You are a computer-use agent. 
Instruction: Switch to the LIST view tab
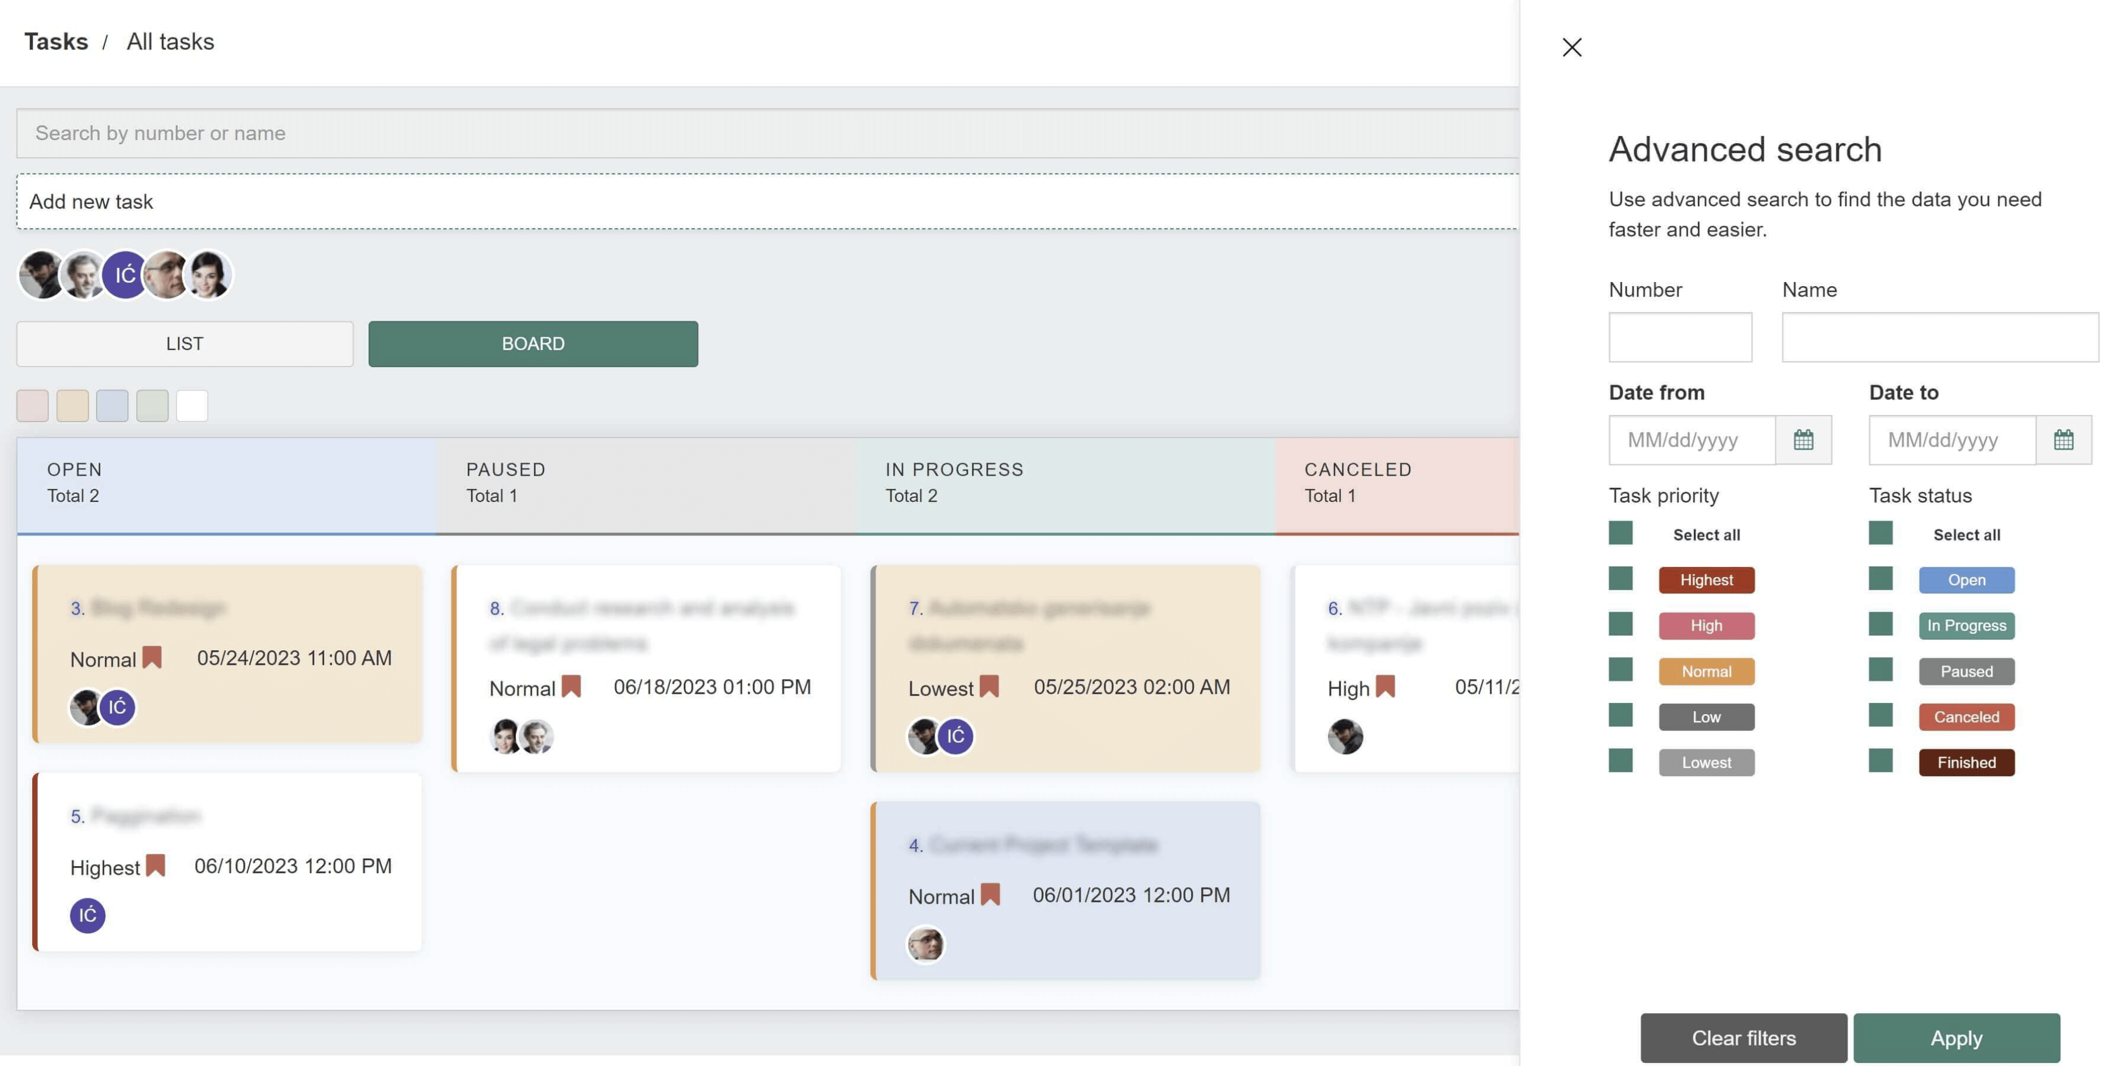185,344
